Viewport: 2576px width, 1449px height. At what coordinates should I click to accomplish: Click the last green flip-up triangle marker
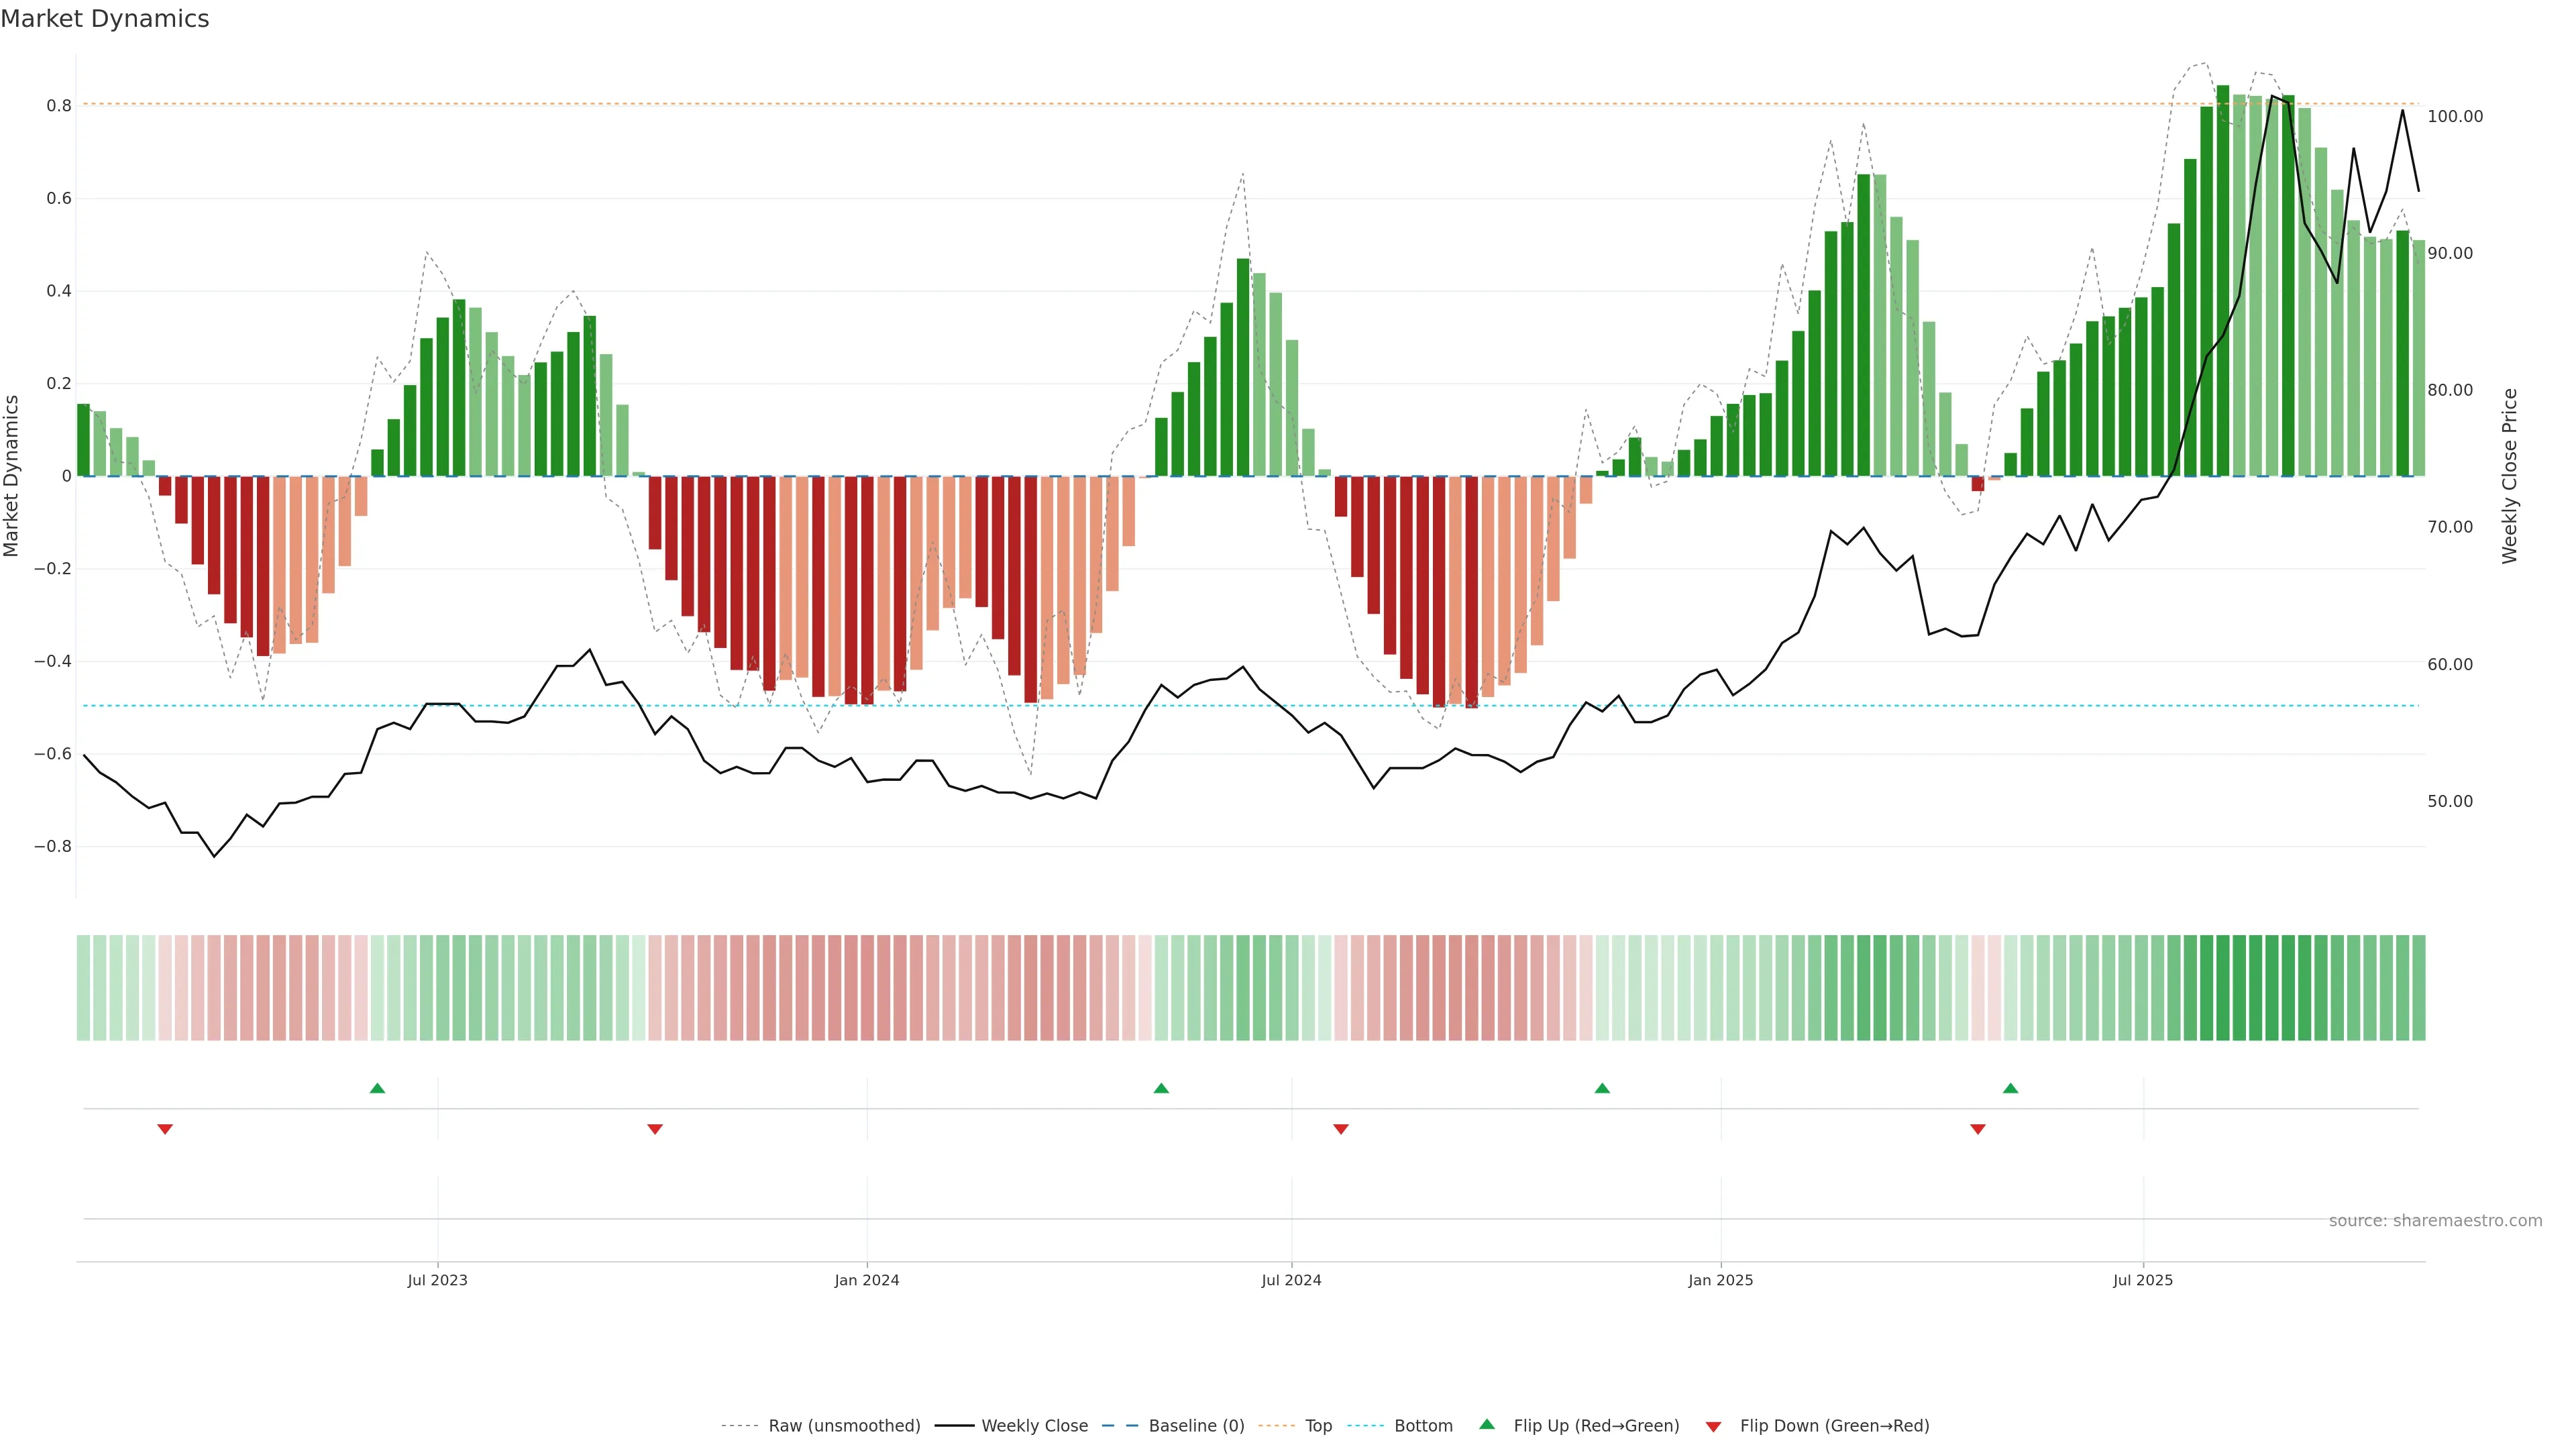pyautogui.click(x=2010, y=1088)
